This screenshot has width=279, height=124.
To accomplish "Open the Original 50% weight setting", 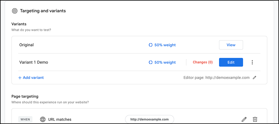I will (x=162, y=45).
